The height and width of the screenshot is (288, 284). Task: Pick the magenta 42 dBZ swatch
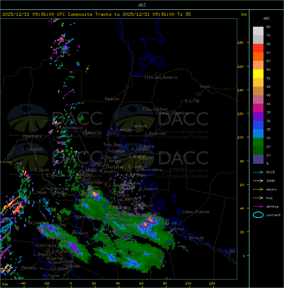pos(258,108)
